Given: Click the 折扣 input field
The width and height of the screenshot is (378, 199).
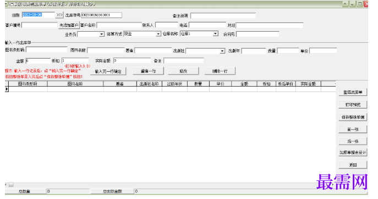Looking at the screenshot, I should click(75, 61).
